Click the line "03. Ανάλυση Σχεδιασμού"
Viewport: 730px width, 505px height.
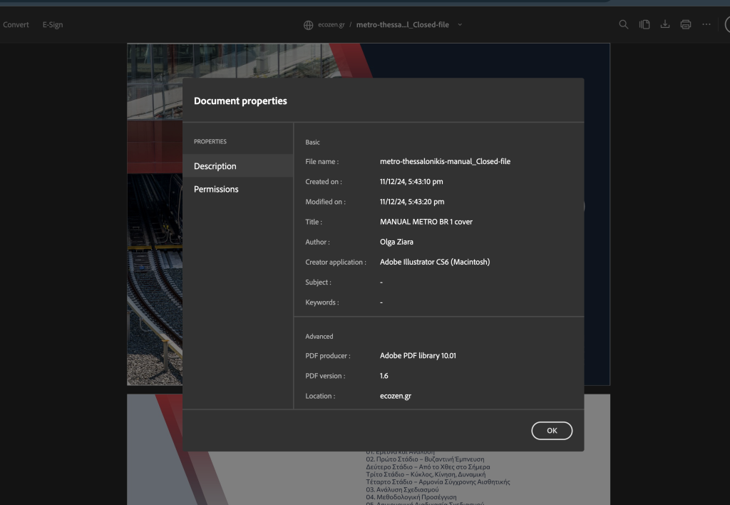click(402, 489)
